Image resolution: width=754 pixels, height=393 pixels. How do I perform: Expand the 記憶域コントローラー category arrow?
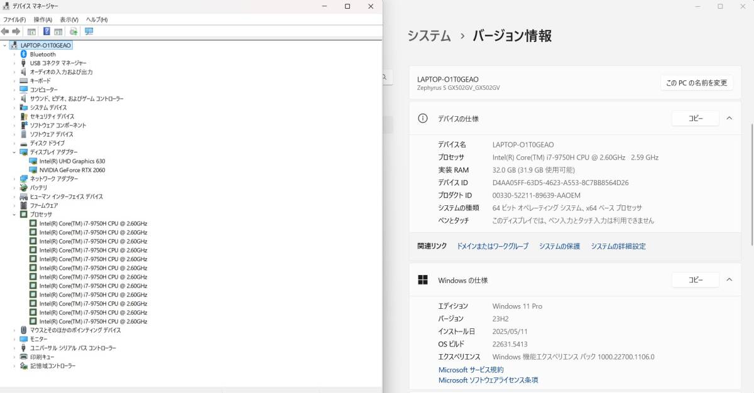tap(14, 365)
